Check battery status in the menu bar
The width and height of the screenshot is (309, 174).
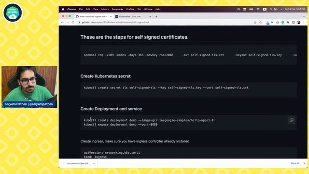251,9
